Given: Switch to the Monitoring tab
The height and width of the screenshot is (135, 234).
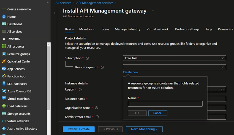Looking at the screenshot, I should (87, 29).
